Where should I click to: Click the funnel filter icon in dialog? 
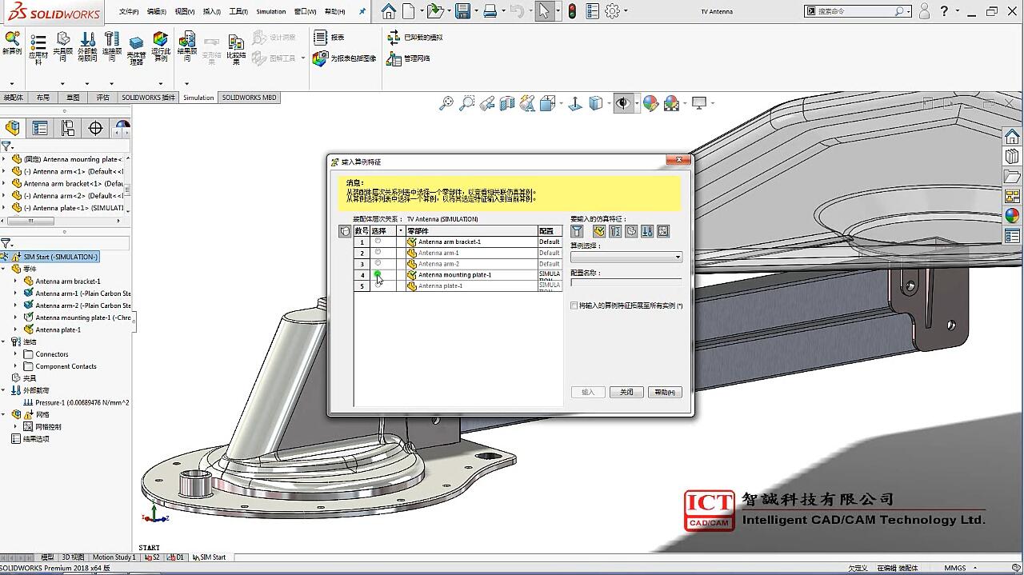(577, 231)
